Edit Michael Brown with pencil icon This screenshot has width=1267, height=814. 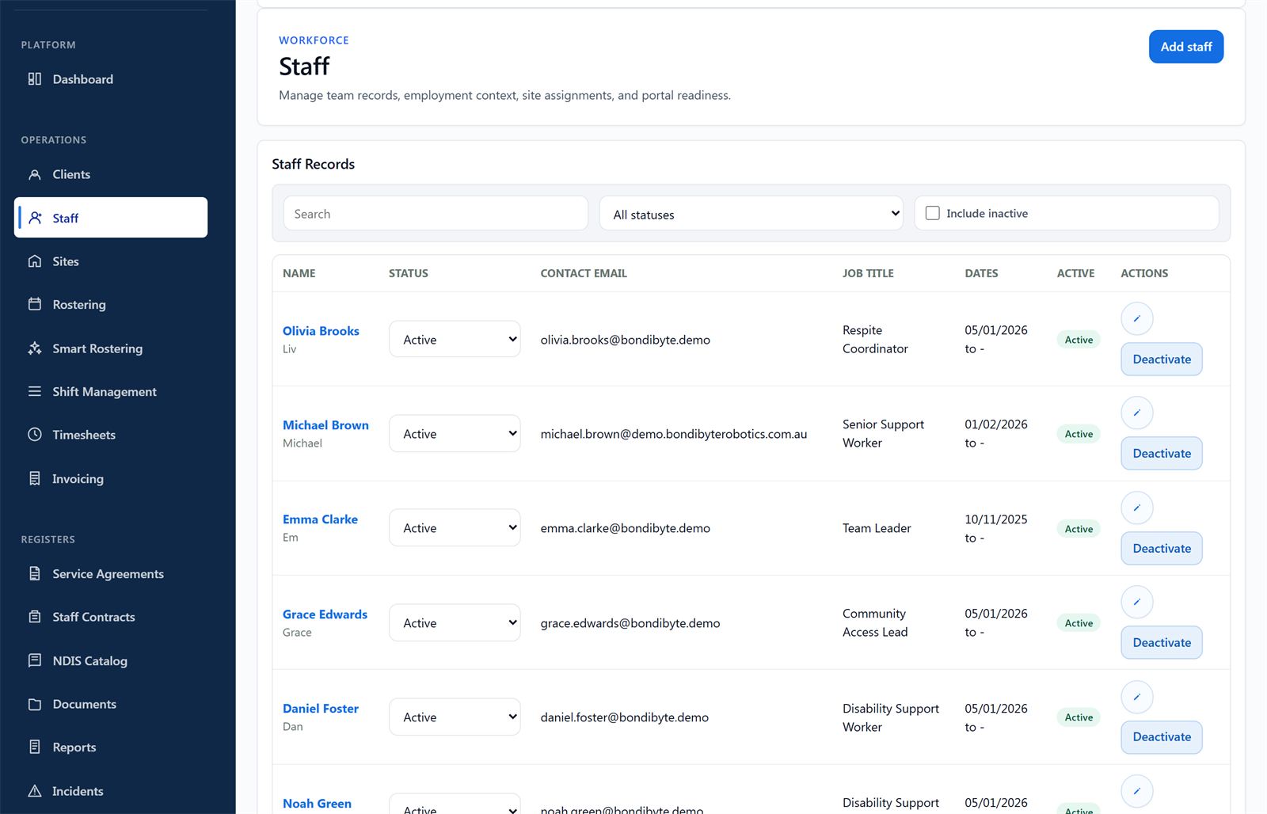[1137, 413]
